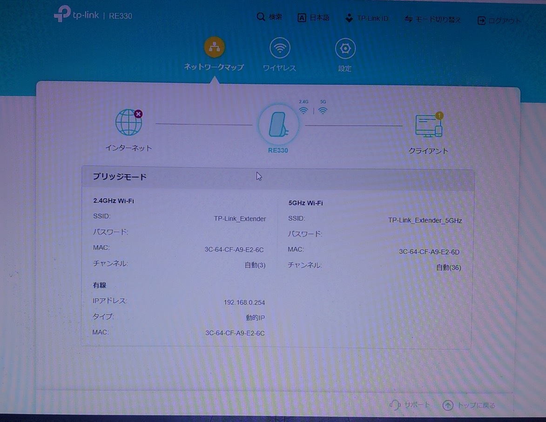Viewport: 546px width, 422px height.
Task: Click the インターネット globe icon
Action: [128, 122]
